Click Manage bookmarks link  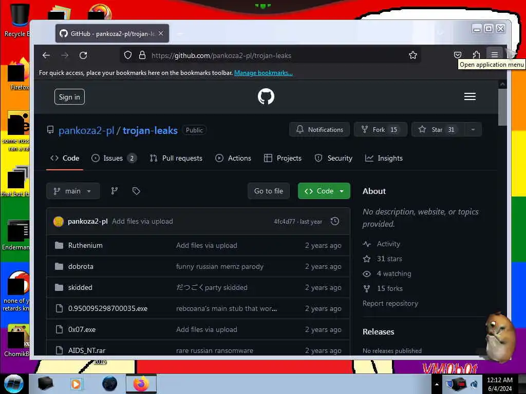point(264,73)
